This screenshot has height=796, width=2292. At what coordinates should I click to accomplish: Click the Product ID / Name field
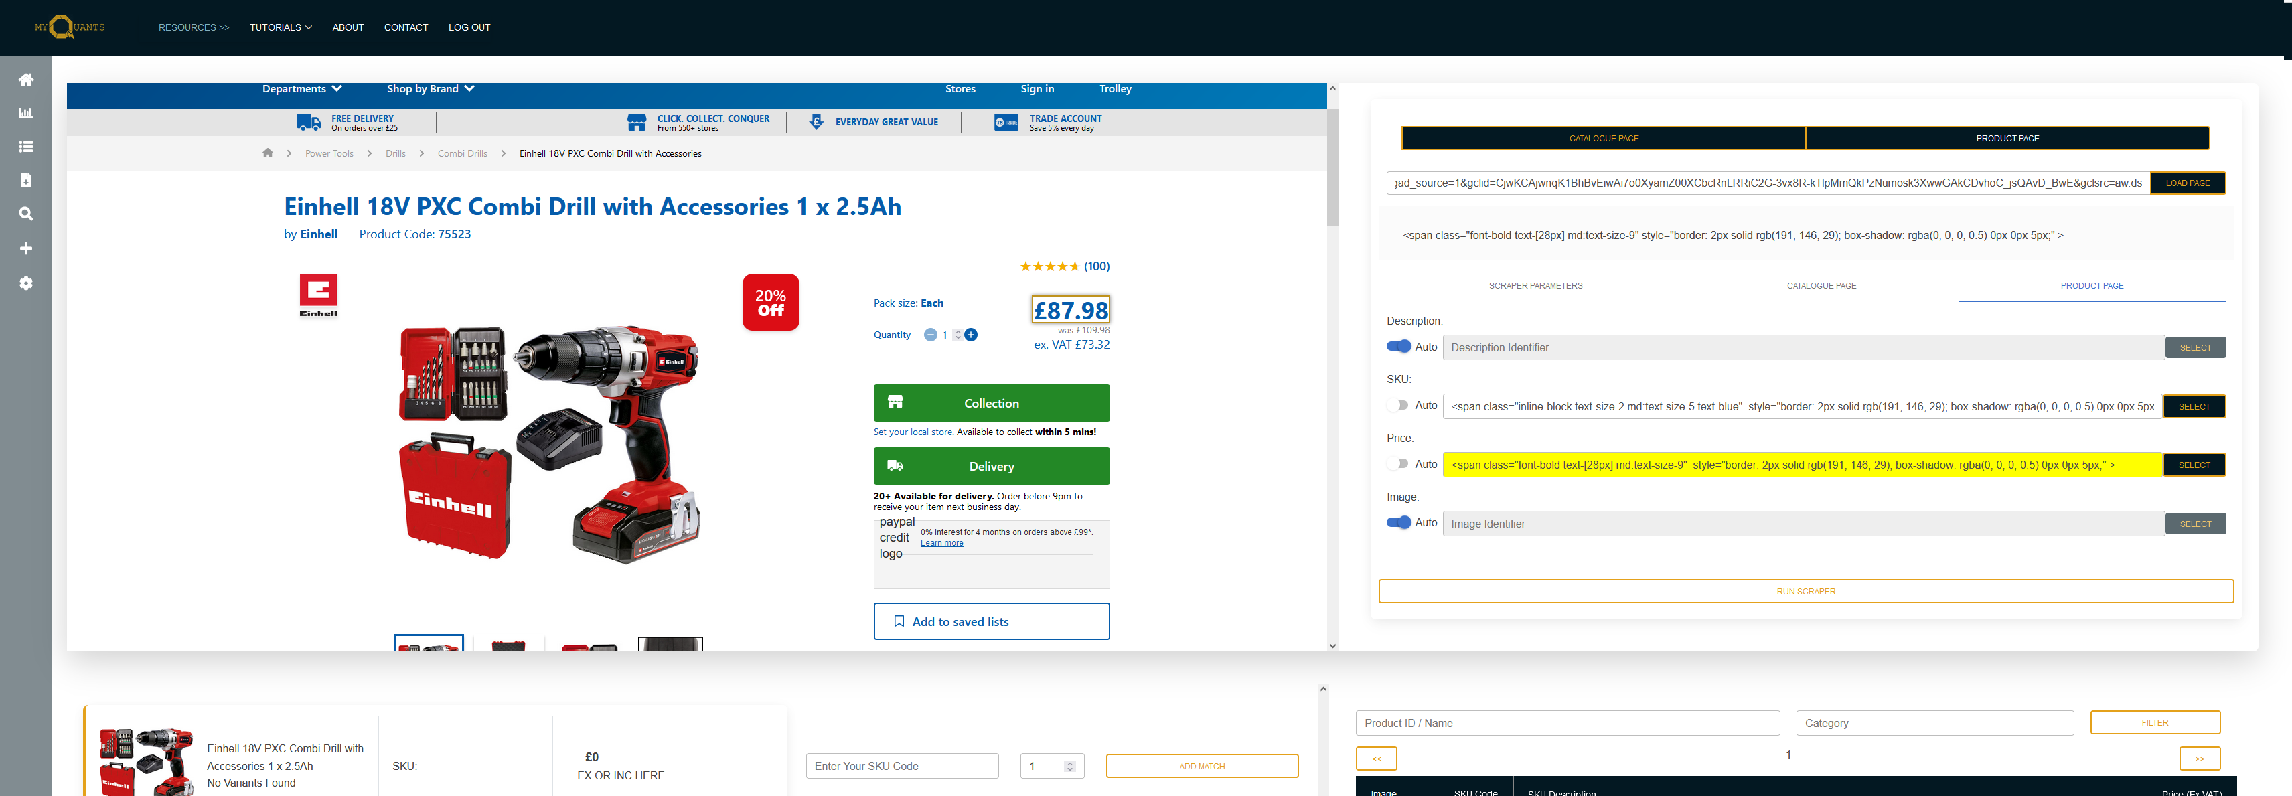coord(1568,723)
